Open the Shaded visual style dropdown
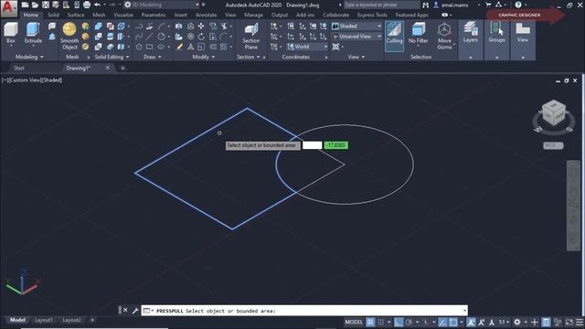Viewport: 585px width, 329px height. pyautogui.click(x=356, y=27)
